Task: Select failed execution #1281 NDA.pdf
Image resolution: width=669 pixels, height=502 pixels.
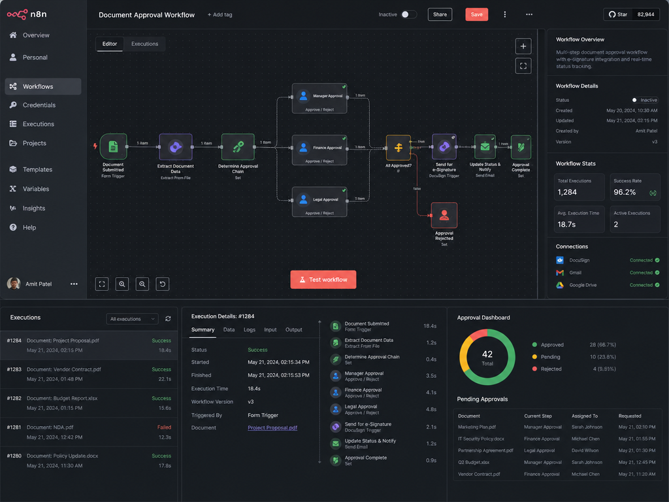Action: tap(89, 432)
